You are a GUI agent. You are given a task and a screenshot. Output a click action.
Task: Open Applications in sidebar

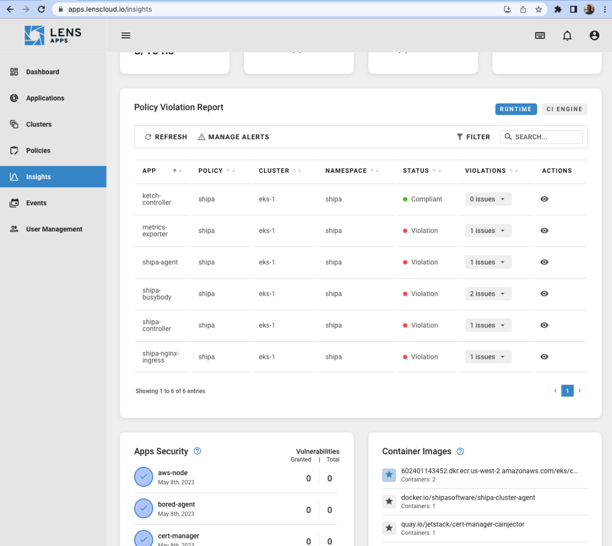(53, 98)
